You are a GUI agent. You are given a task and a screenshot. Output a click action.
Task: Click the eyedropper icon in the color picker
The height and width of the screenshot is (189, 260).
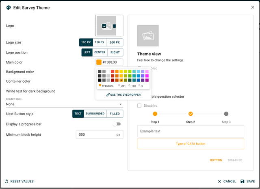click(x=108, y=94)
